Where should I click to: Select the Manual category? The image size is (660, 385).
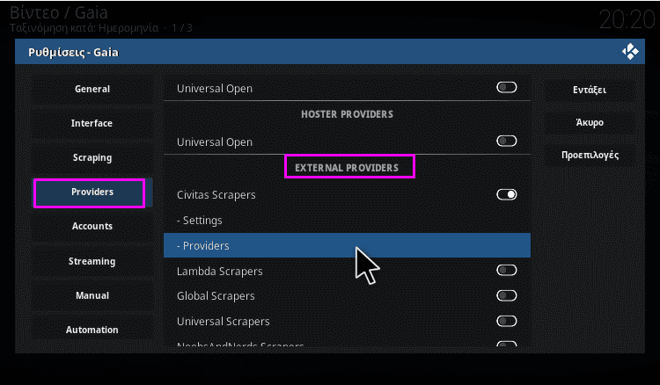coord(92,295)
